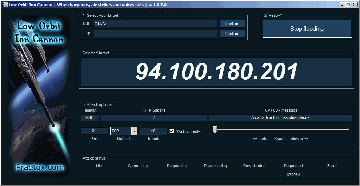
Task: Click the Requesting status column header
Action: coord(177,166)
